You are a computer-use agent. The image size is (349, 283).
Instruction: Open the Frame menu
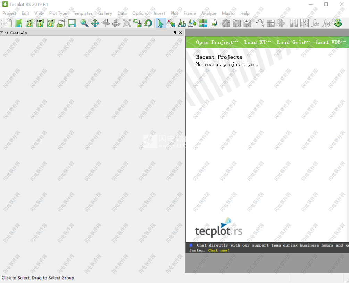click(190, 13)
